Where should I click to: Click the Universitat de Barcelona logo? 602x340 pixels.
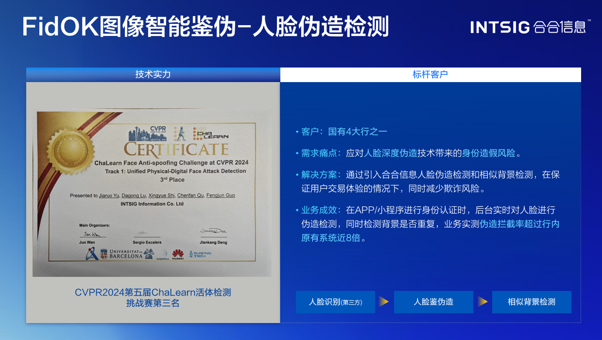click(121, 254)
